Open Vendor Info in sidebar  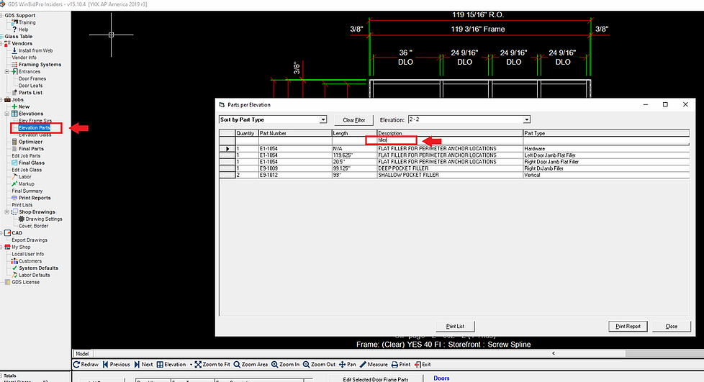pos(24,58)
